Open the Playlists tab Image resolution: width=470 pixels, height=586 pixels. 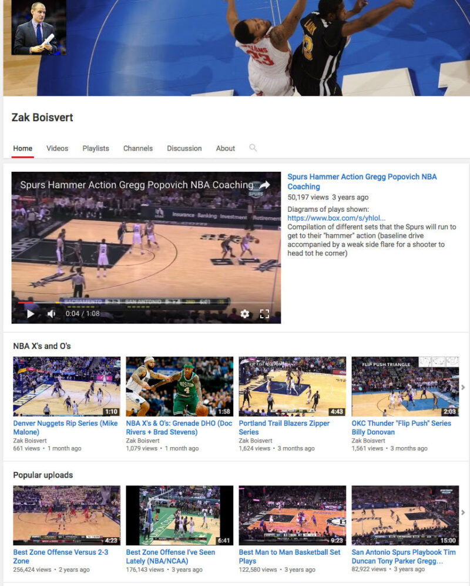coord(96,148)
